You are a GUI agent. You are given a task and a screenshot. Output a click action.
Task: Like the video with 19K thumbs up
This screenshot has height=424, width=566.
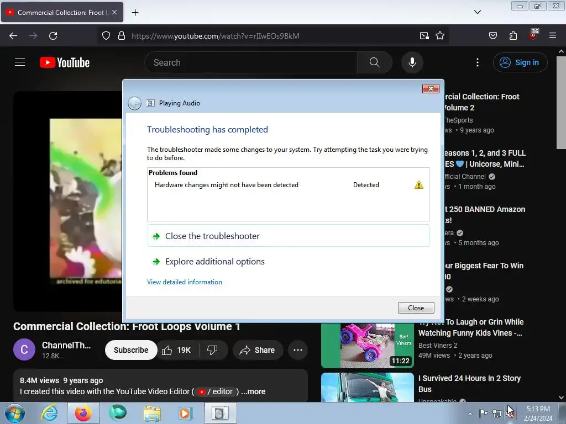click(176, 350)
